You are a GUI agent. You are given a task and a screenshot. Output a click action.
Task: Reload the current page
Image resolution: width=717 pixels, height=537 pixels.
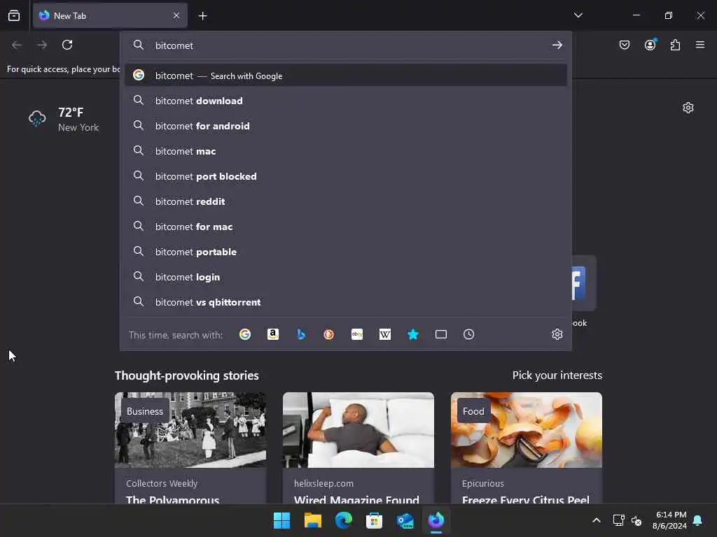[x=67, y=45]
